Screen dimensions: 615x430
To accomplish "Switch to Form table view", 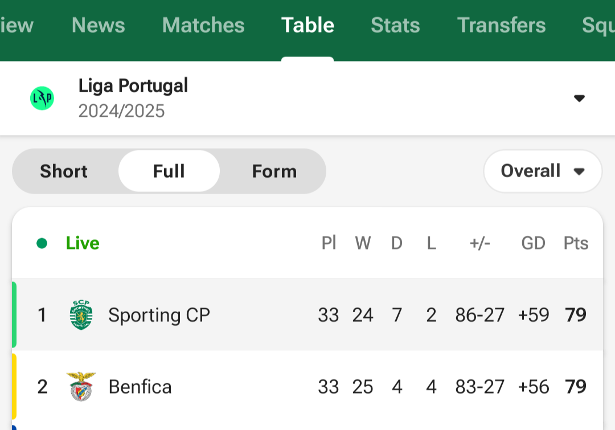I will [x=274, y=171].
